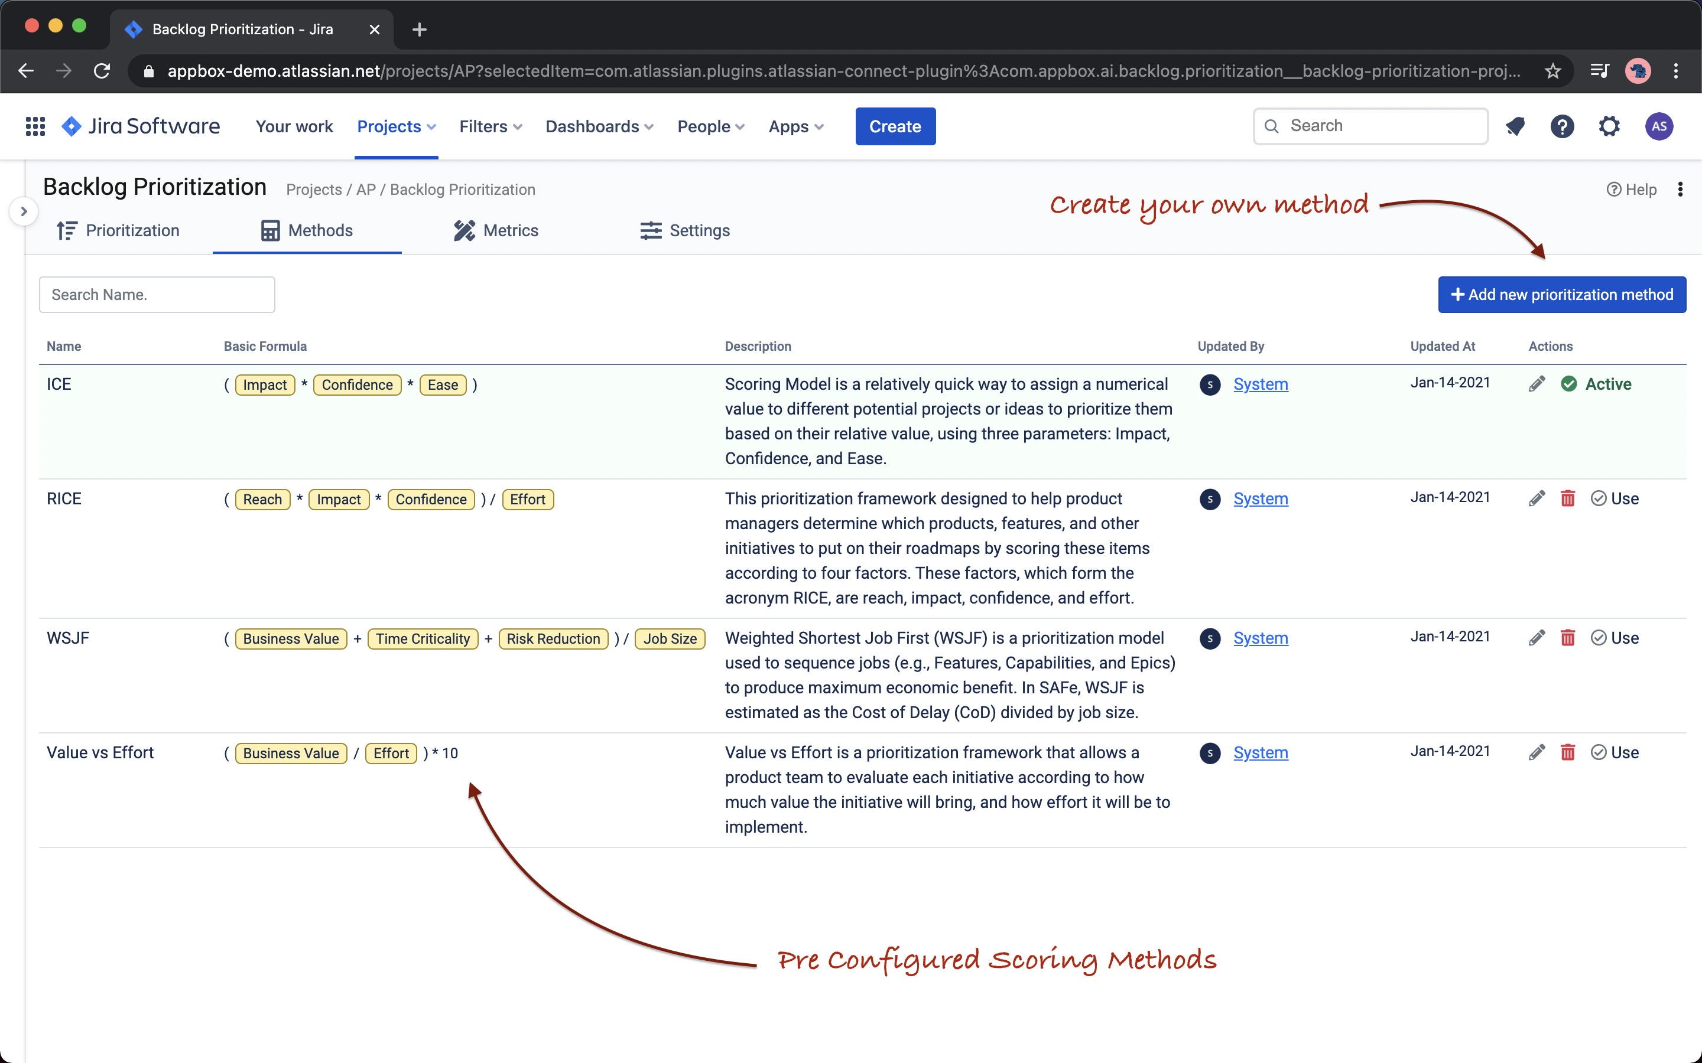Edit the Value vs Effort method pencil icon
Image resolution: width=1702 pixels, height=1063 pixels.
tap(1537, 752)
